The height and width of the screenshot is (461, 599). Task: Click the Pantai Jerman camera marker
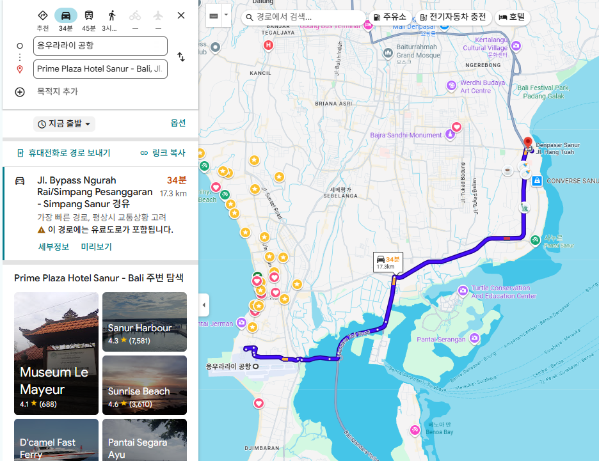[x=241, y=323]
